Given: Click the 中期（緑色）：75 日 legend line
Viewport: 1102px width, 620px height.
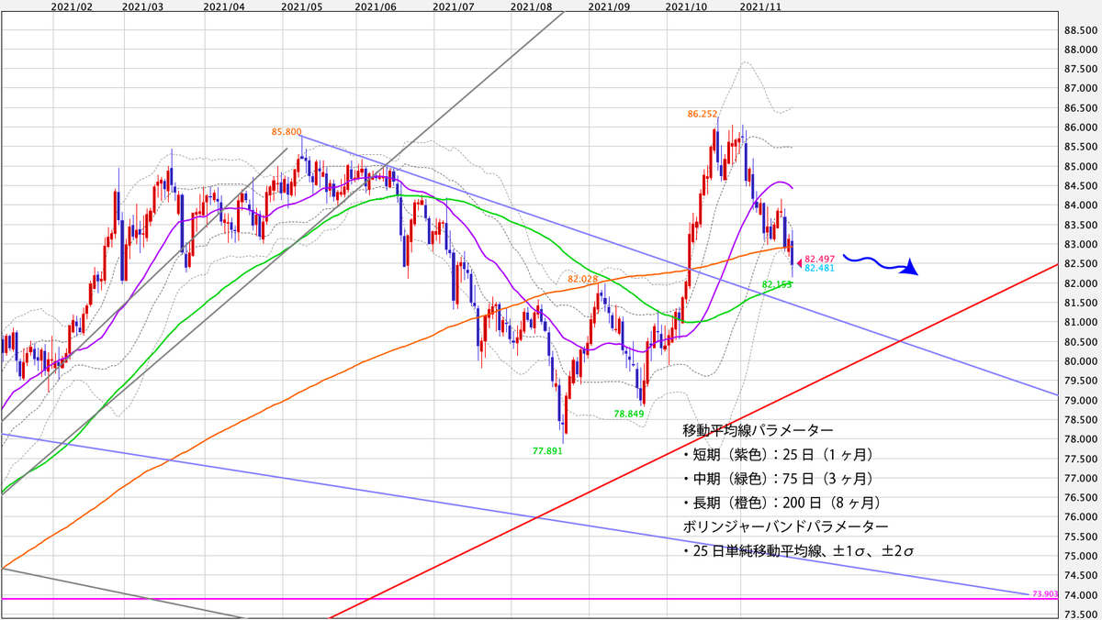Looking at the screenshot, I should (x=777, y=478).
